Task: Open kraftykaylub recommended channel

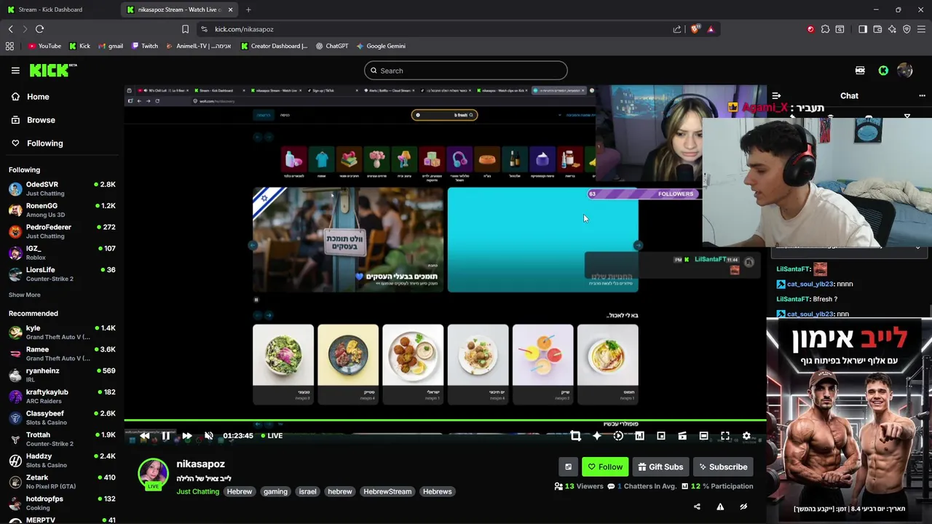Action: coord(62,396)
